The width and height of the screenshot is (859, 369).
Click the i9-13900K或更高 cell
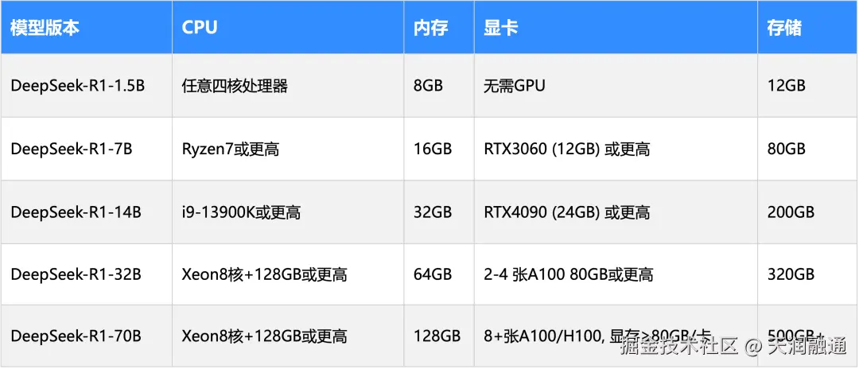coord(288,212)
